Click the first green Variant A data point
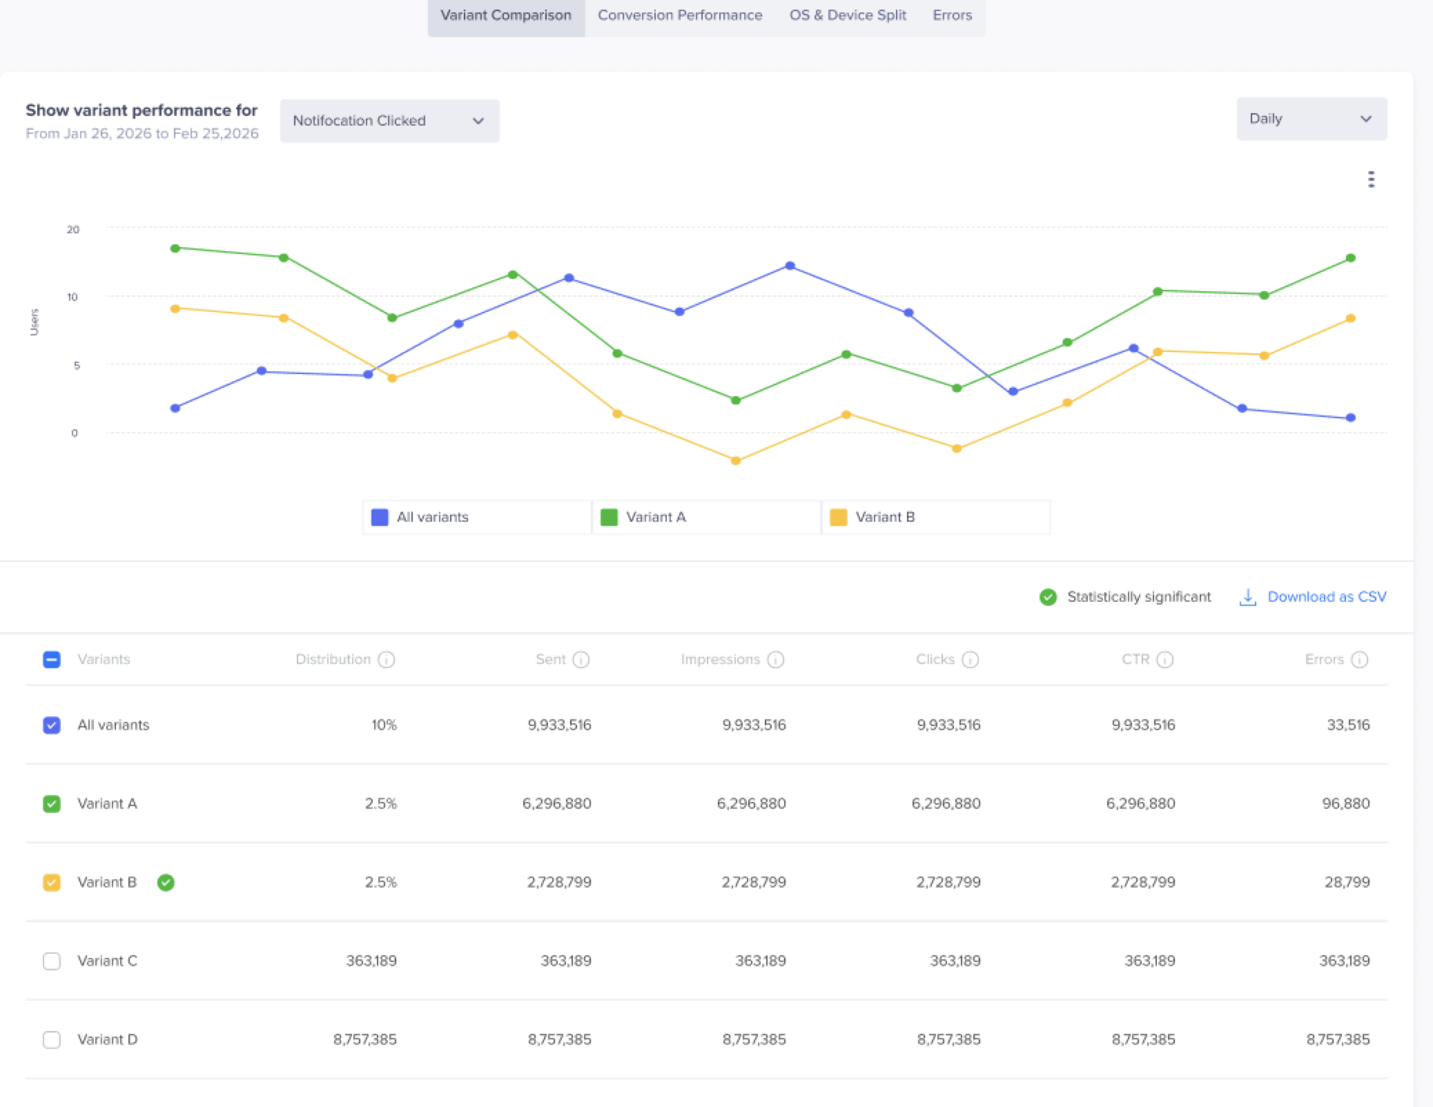The width and height of the screenshot is (1433, 1107). (x=175, y=248)
